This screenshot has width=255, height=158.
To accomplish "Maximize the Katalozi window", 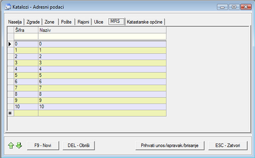I will 234,7.
